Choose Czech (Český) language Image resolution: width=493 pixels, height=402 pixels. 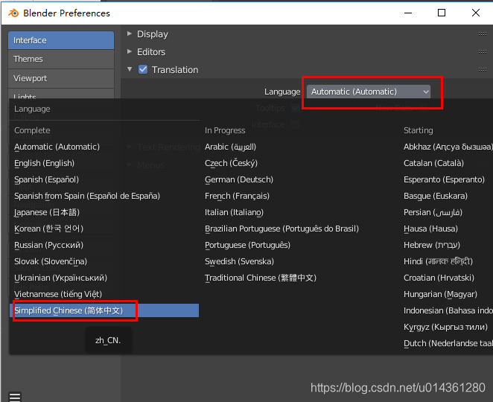pos(231,163)
